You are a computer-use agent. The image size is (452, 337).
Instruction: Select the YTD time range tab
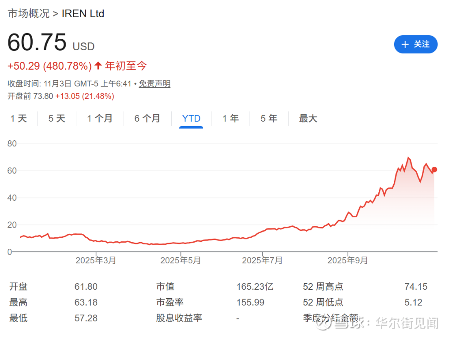click(191, 118)
